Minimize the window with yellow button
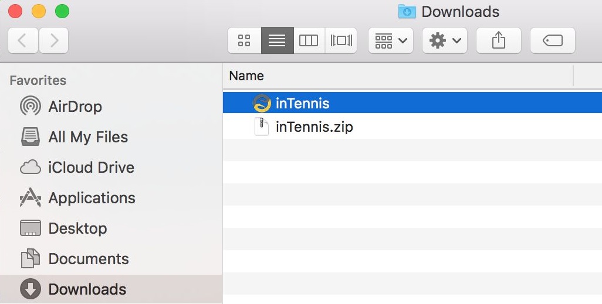This screenshot has height=304, width=602. [39, 11]
